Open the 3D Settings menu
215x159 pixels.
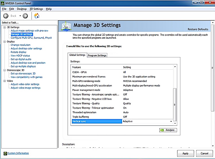(36, 9)
